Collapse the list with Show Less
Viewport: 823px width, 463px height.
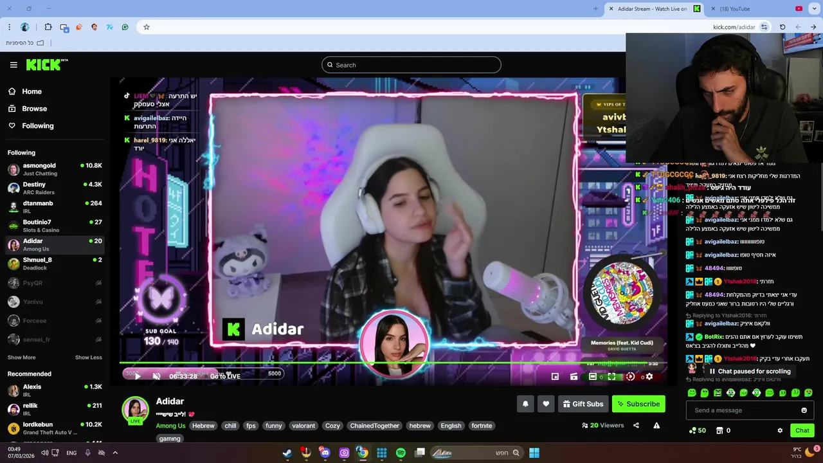[x=89, y=358]
